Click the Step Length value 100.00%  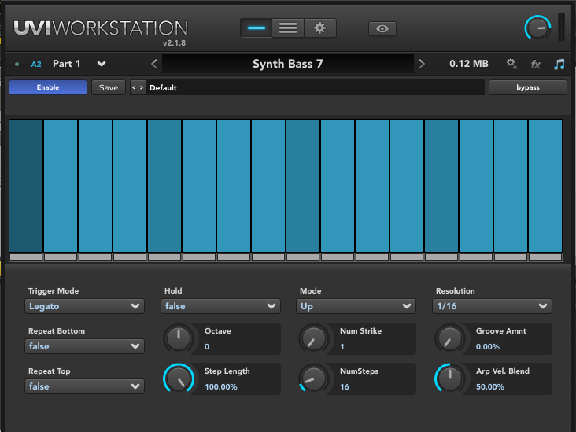coord(221,386)
